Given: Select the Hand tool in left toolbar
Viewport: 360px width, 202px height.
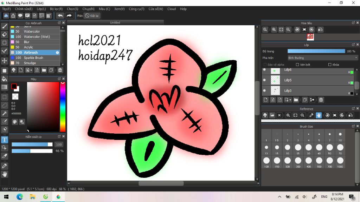Looking at the screenshot, I should pyautogui.click(x=4, y=174).
